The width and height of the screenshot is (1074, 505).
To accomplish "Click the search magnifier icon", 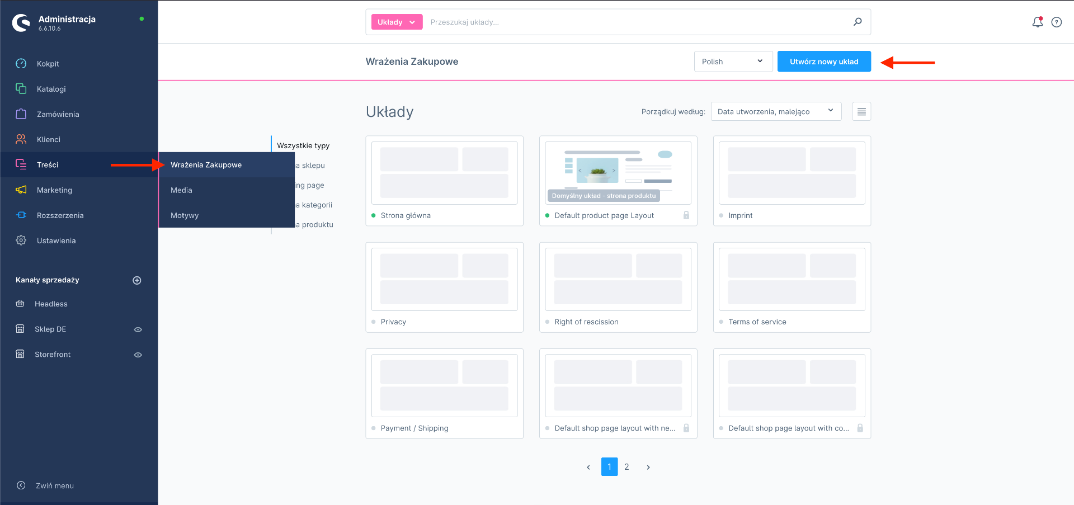I will 857,22.
